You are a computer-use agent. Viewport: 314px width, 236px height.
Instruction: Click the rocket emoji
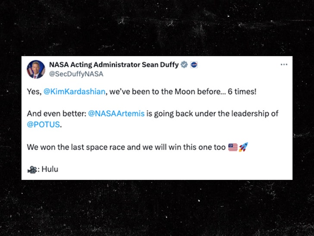coord(243,147)
